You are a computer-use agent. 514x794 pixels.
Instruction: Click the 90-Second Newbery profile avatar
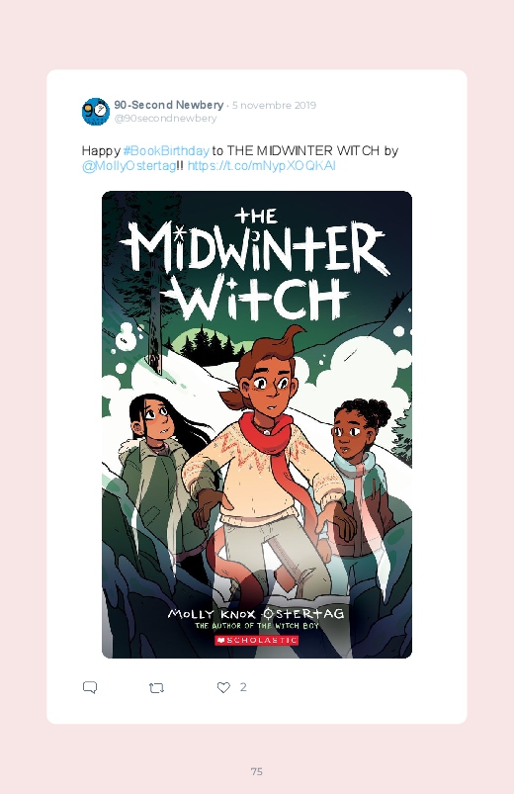[96, 112]
